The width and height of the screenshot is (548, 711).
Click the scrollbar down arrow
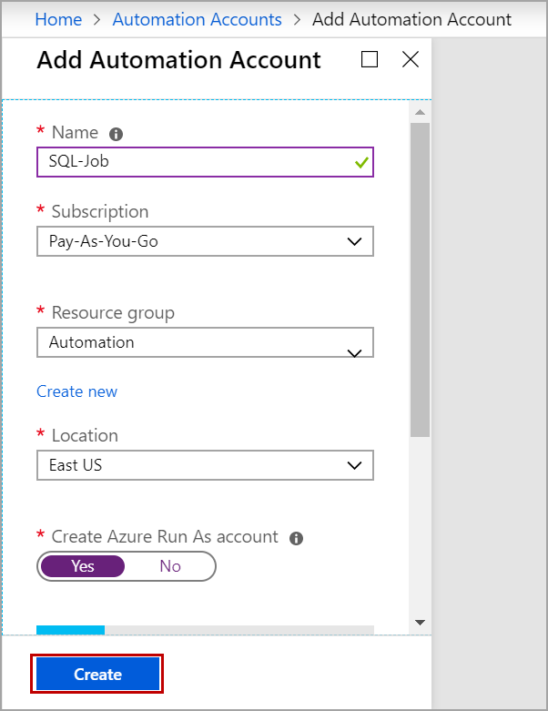420,623
